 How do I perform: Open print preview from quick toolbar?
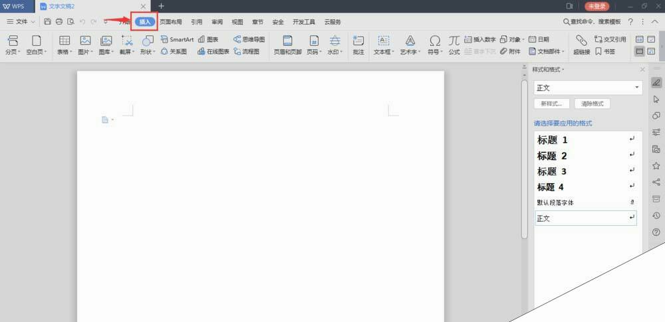pos(70,22)
